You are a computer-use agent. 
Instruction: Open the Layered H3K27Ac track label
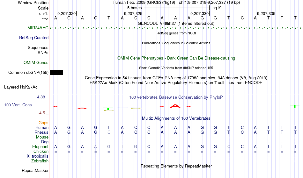21,87
